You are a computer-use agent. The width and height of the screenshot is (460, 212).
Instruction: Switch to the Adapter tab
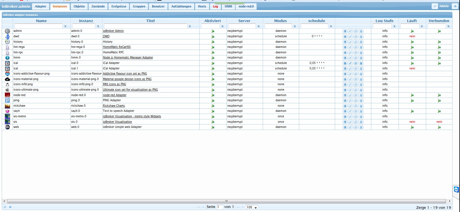click(x=40, y=6)
